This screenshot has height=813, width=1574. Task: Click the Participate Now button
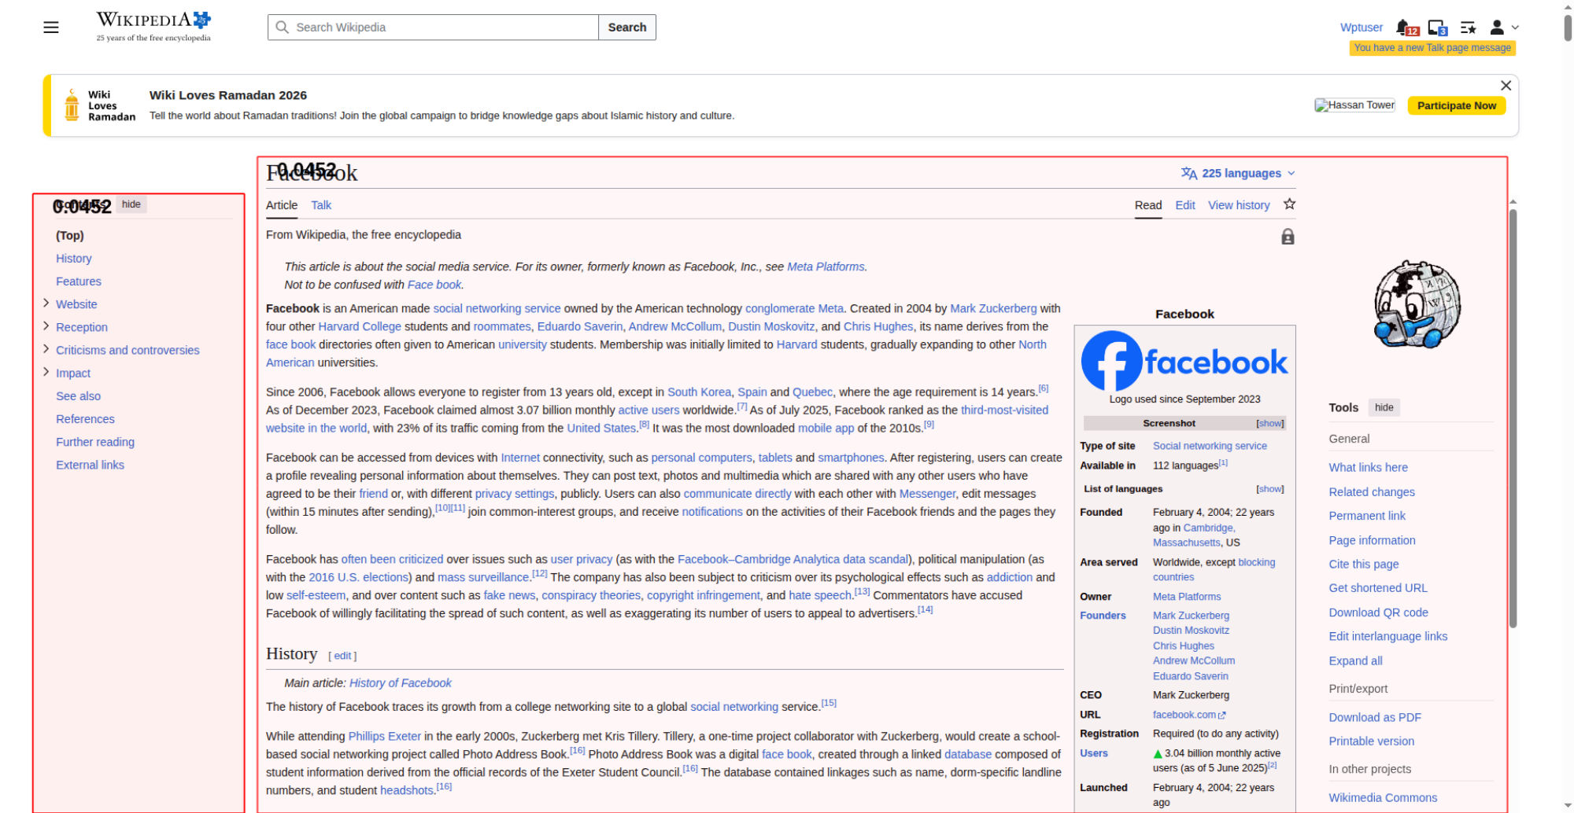(1456, 105)
